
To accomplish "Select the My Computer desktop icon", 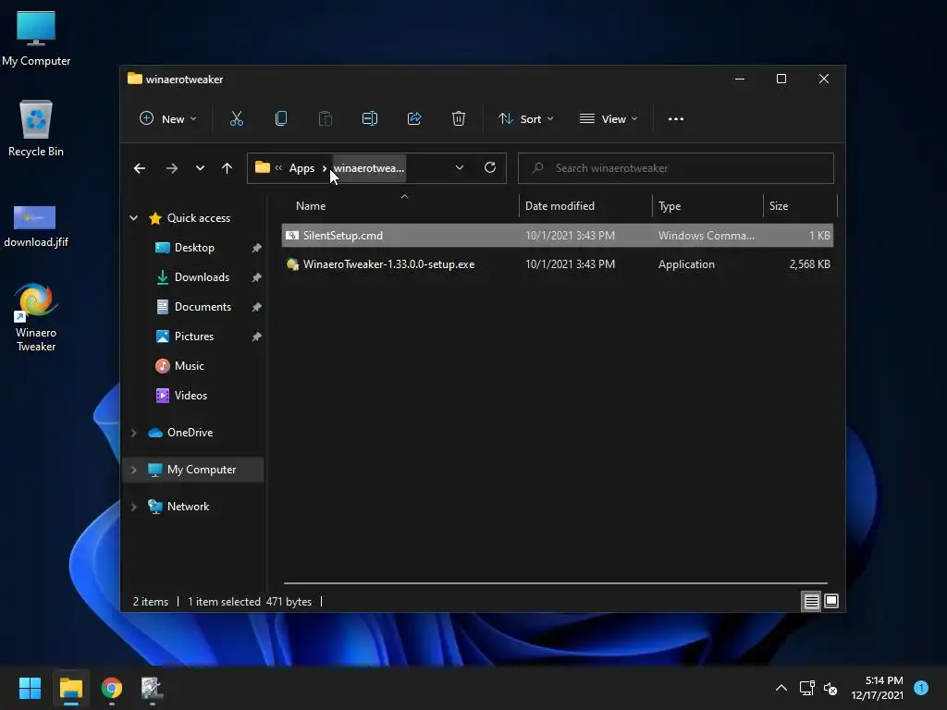I will click(36, 39).
